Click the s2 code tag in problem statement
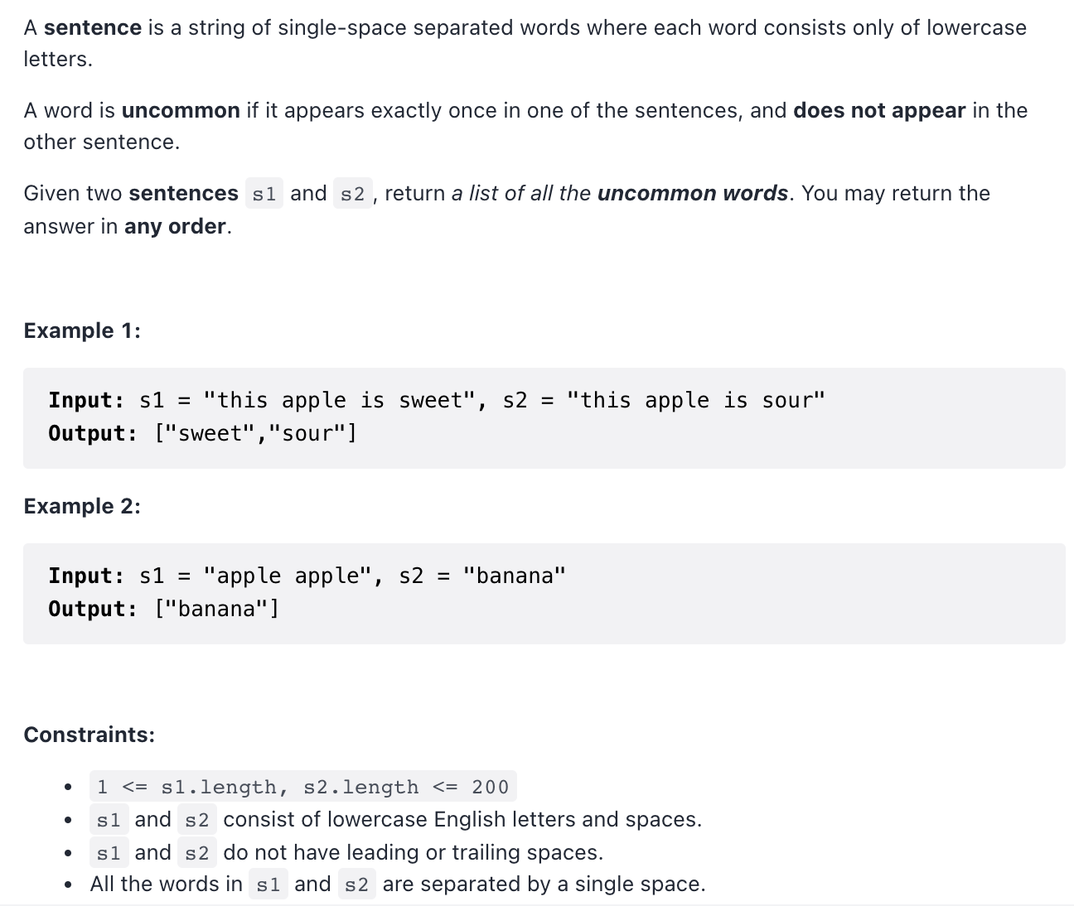 point(353,193)
